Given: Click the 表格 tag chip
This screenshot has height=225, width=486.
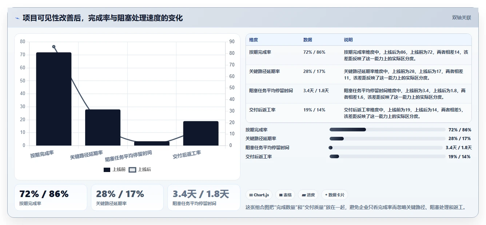Looking at the screenshot, I should click(285, 195).
